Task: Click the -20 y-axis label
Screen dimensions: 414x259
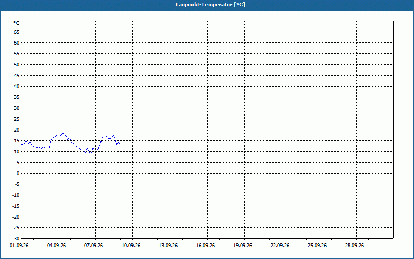Action: click(x=16, y=217)
